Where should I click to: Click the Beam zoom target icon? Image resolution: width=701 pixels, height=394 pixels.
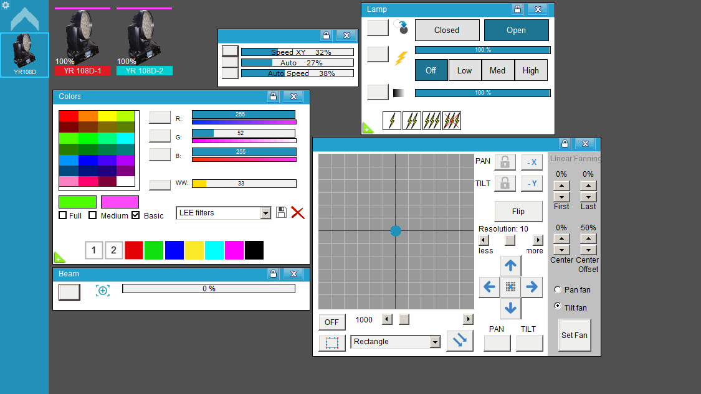(x=103, y=291)
